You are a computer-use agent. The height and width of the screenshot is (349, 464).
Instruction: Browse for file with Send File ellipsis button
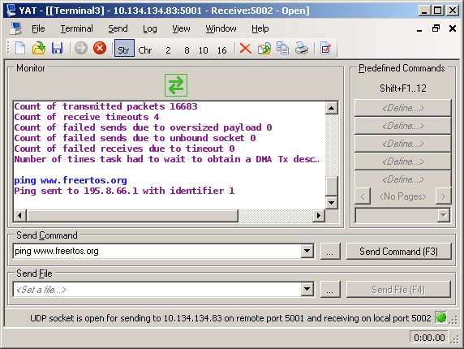tap(330, 290)
